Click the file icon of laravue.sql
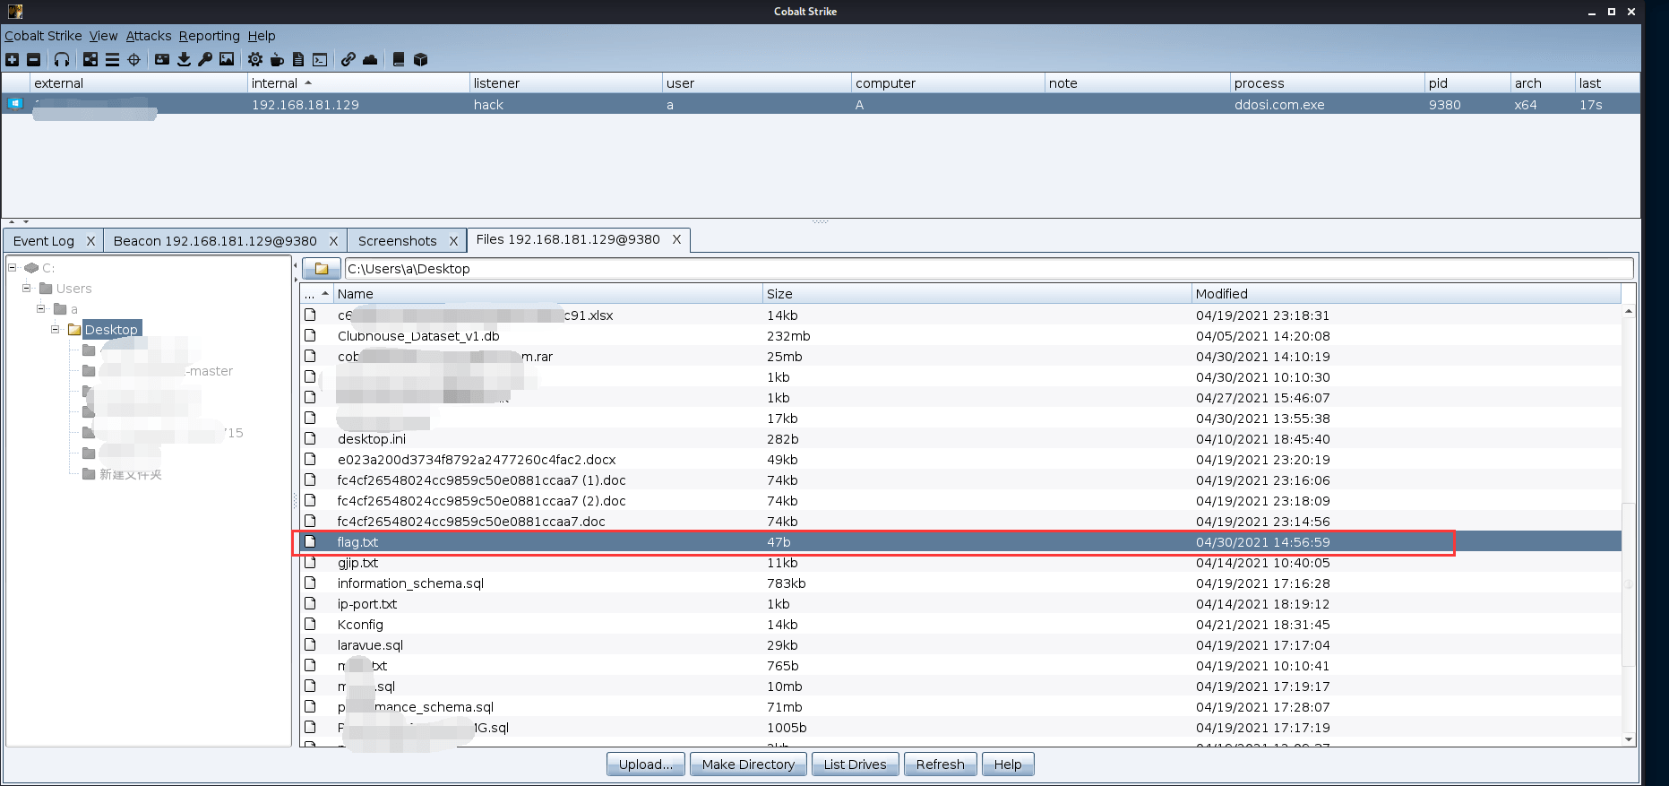1669x786 pixels. pos(310,644)
